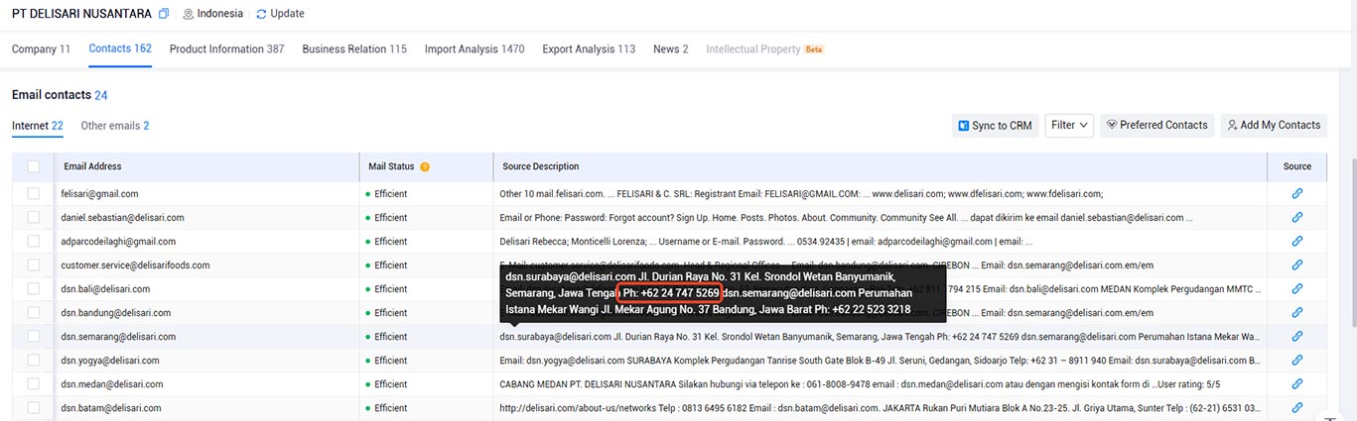The image size is (1357, 421).
Task: Click dsn.batam@delisari.com email address
Action: pyautogui.click(x=110, y=408)
